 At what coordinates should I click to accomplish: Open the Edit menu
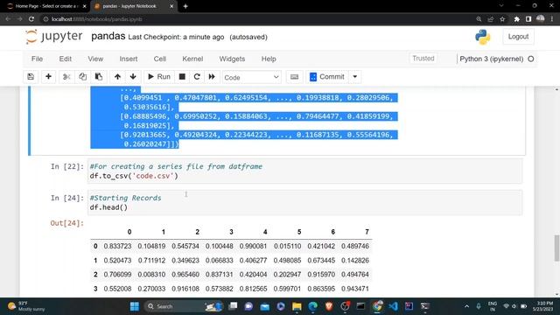tap(66, 59)
